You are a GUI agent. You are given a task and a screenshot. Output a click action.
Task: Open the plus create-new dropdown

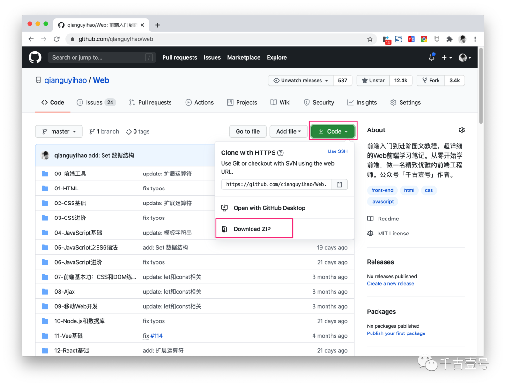[x=446, y=58]
